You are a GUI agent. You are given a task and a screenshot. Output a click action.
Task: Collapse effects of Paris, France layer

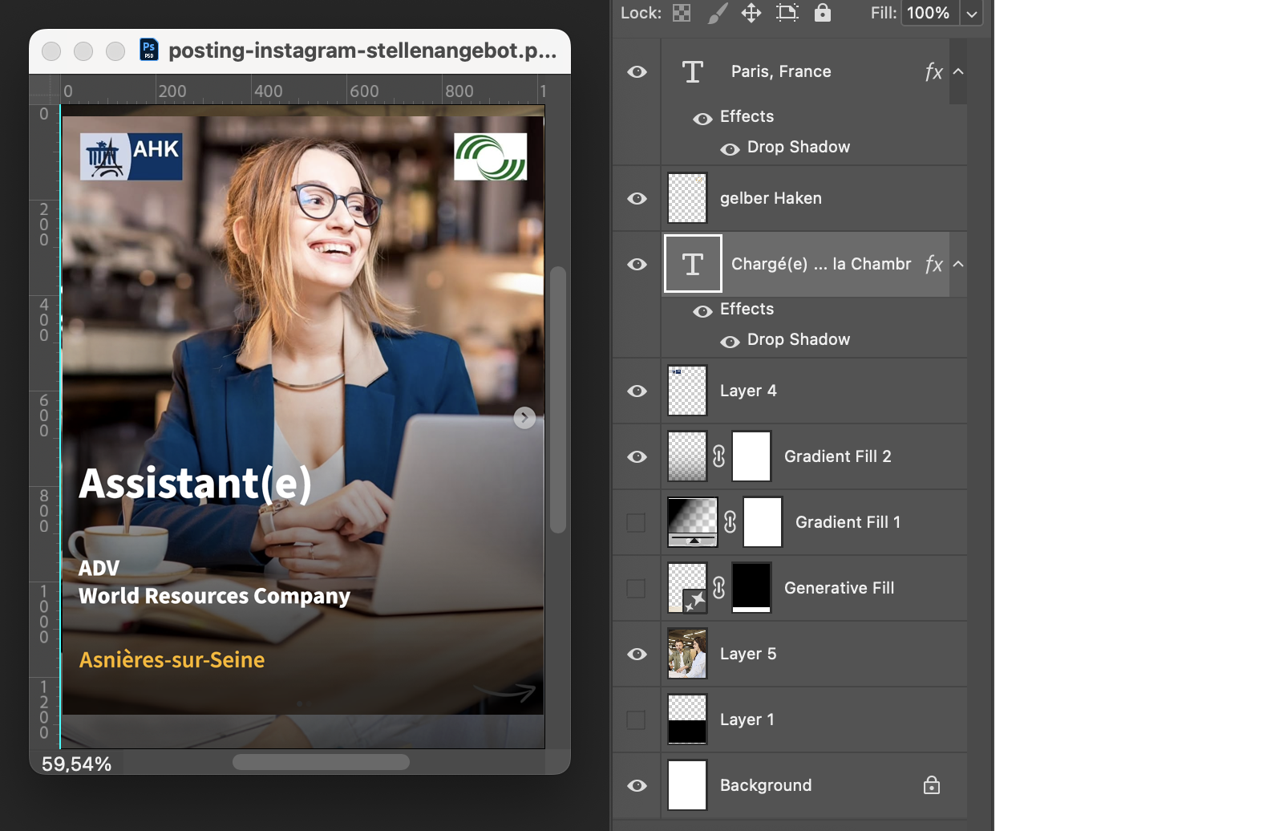click(x=958, y=71)
